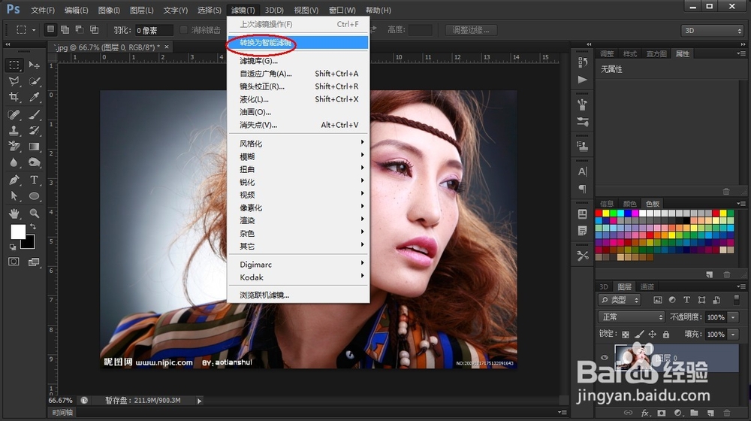This screenshot has width=751, height=421.
Task: Select the Clone Stamp tool
Action: click(14, 131)
